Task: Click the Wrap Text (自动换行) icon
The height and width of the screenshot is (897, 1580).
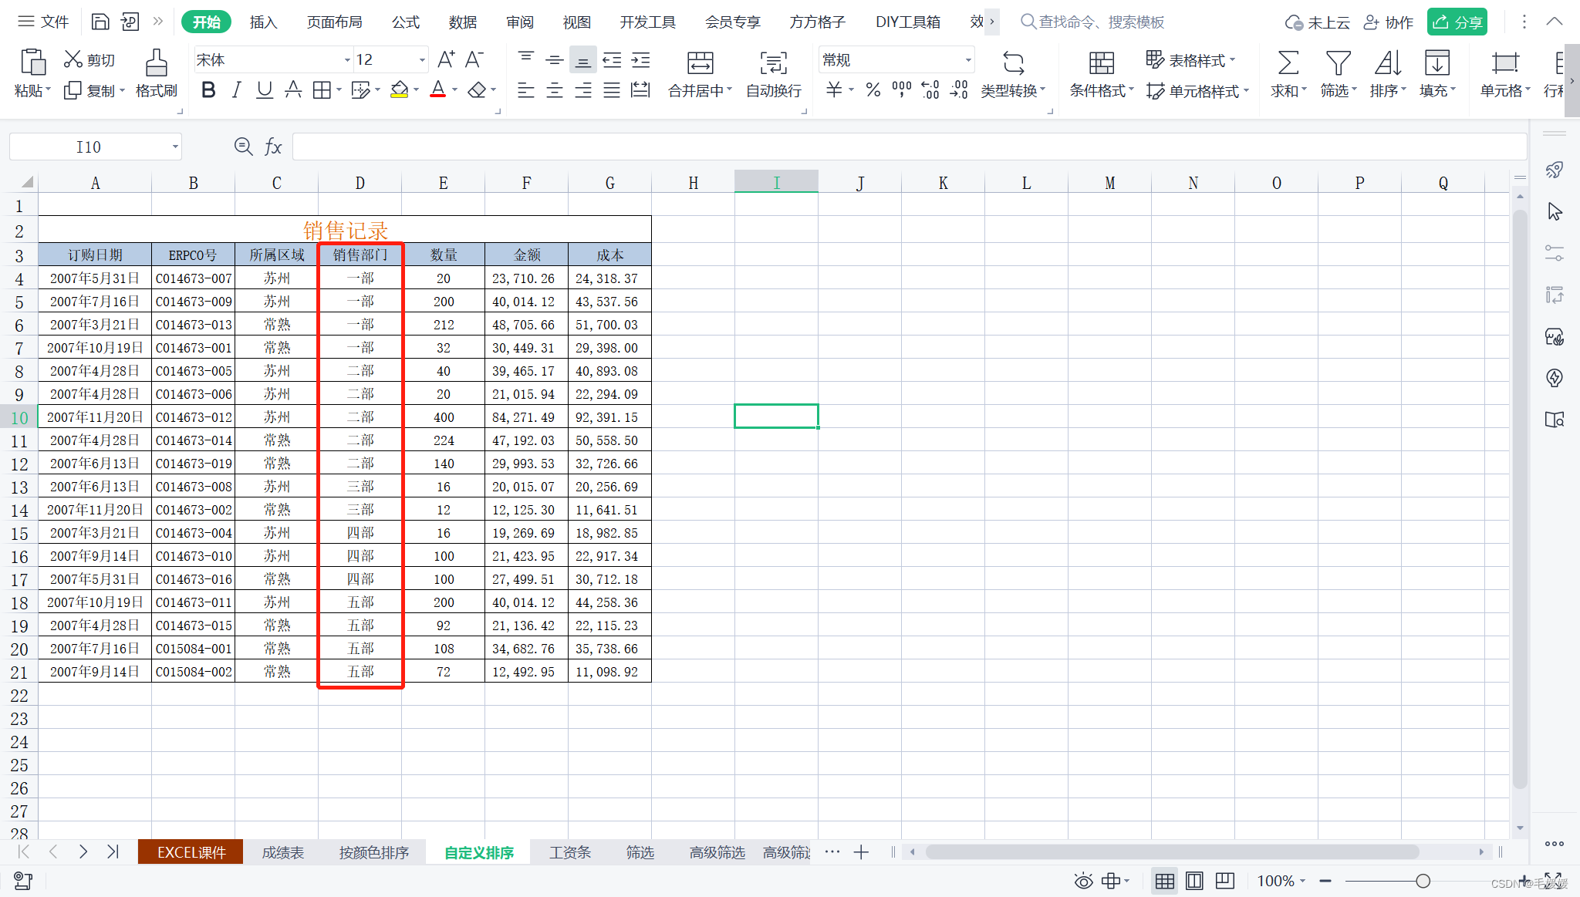Action: point(773,63)
